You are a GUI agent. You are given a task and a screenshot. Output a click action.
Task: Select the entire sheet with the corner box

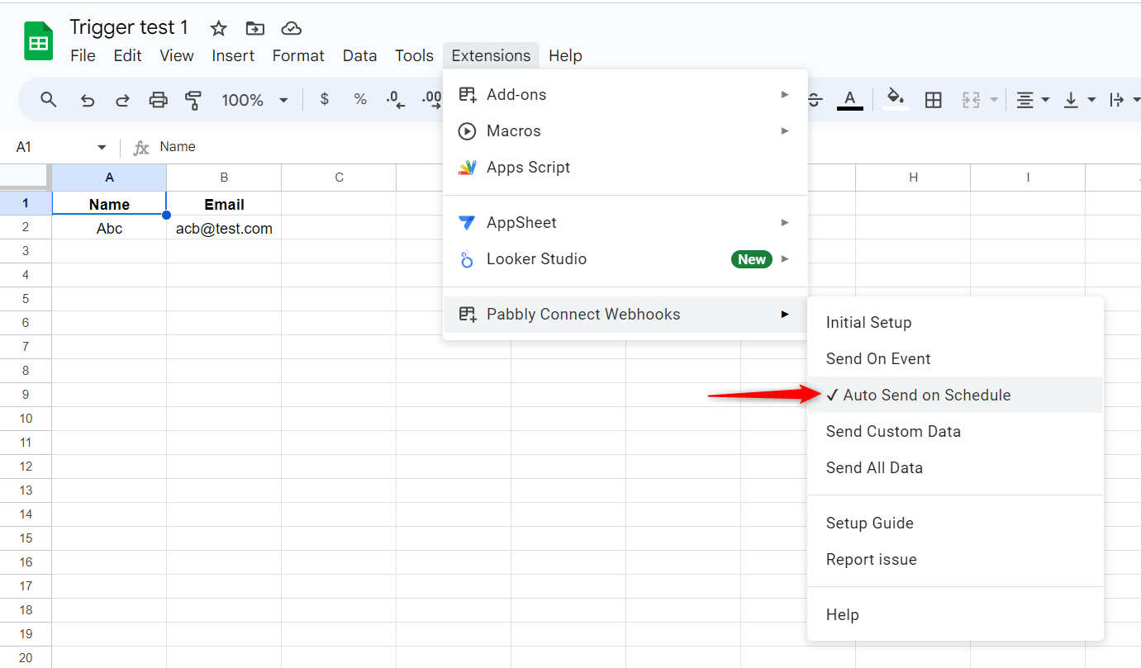tap(26, 178)
